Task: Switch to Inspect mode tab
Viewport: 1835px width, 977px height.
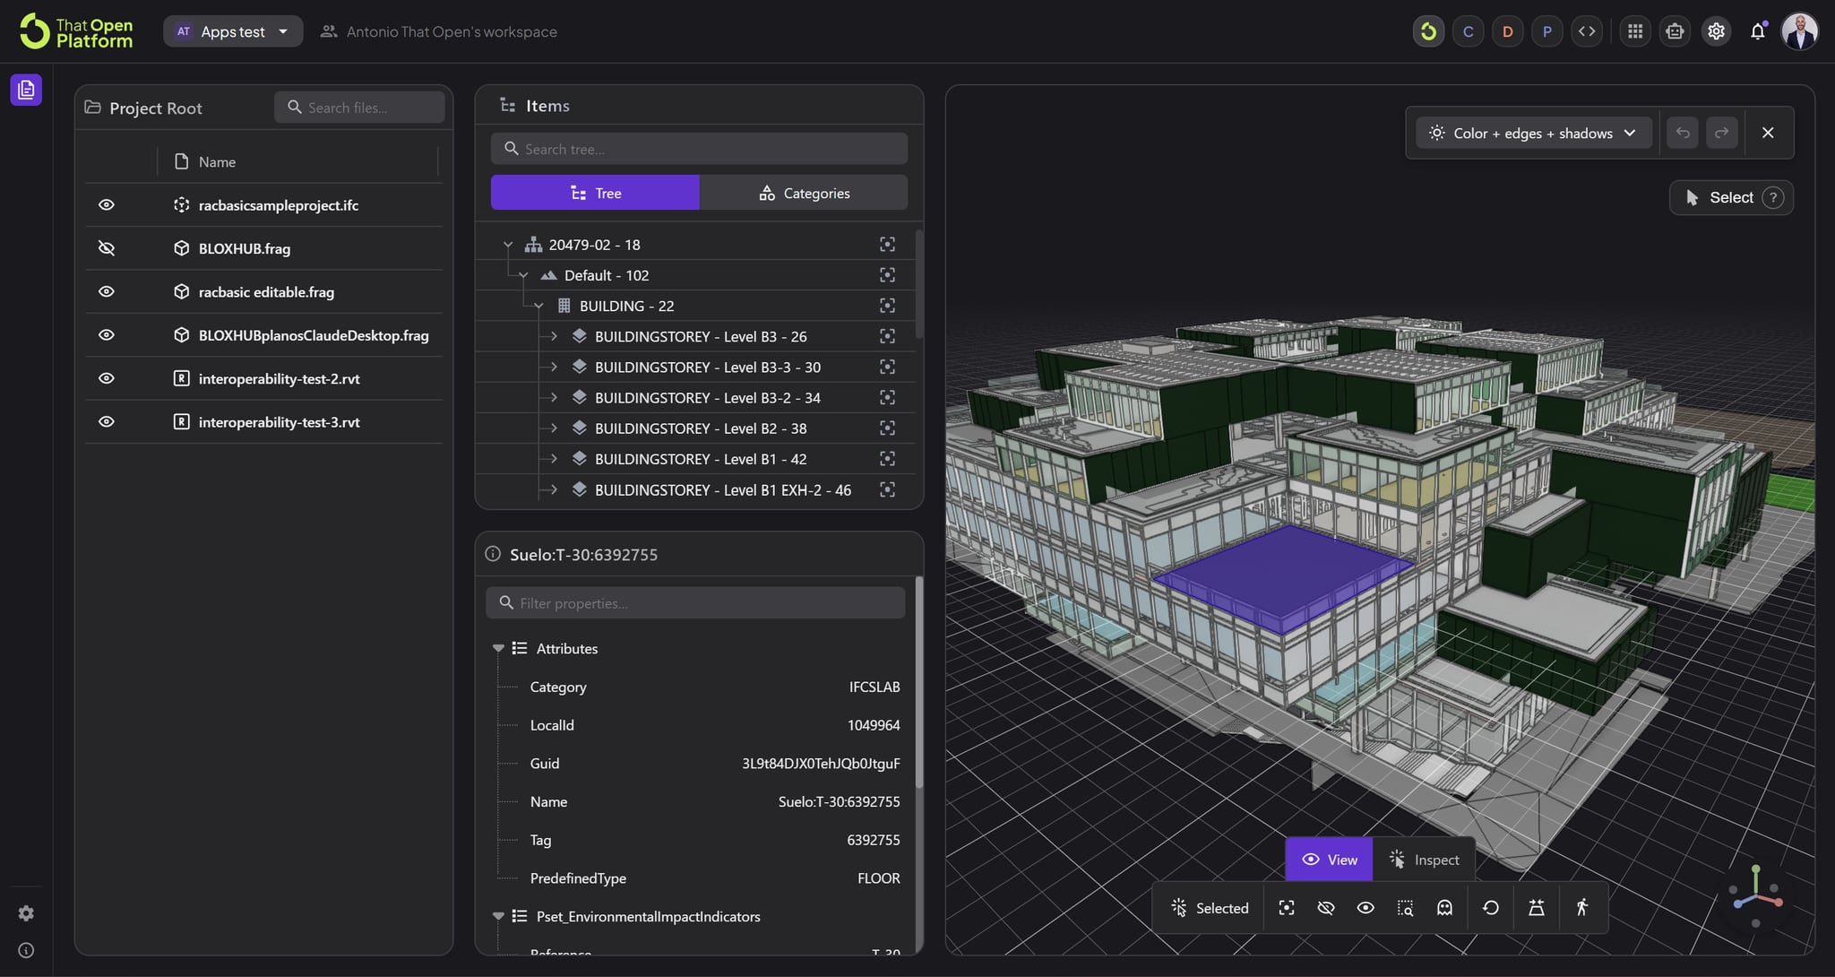Action: click(1424, 860)
